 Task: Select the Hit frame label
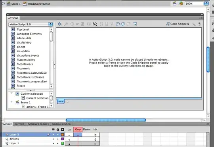[96, 130]
